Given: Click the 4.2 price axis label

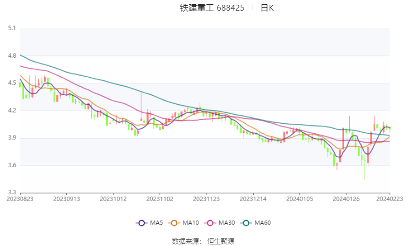Looking at the screenshot, I should [12, 110].
